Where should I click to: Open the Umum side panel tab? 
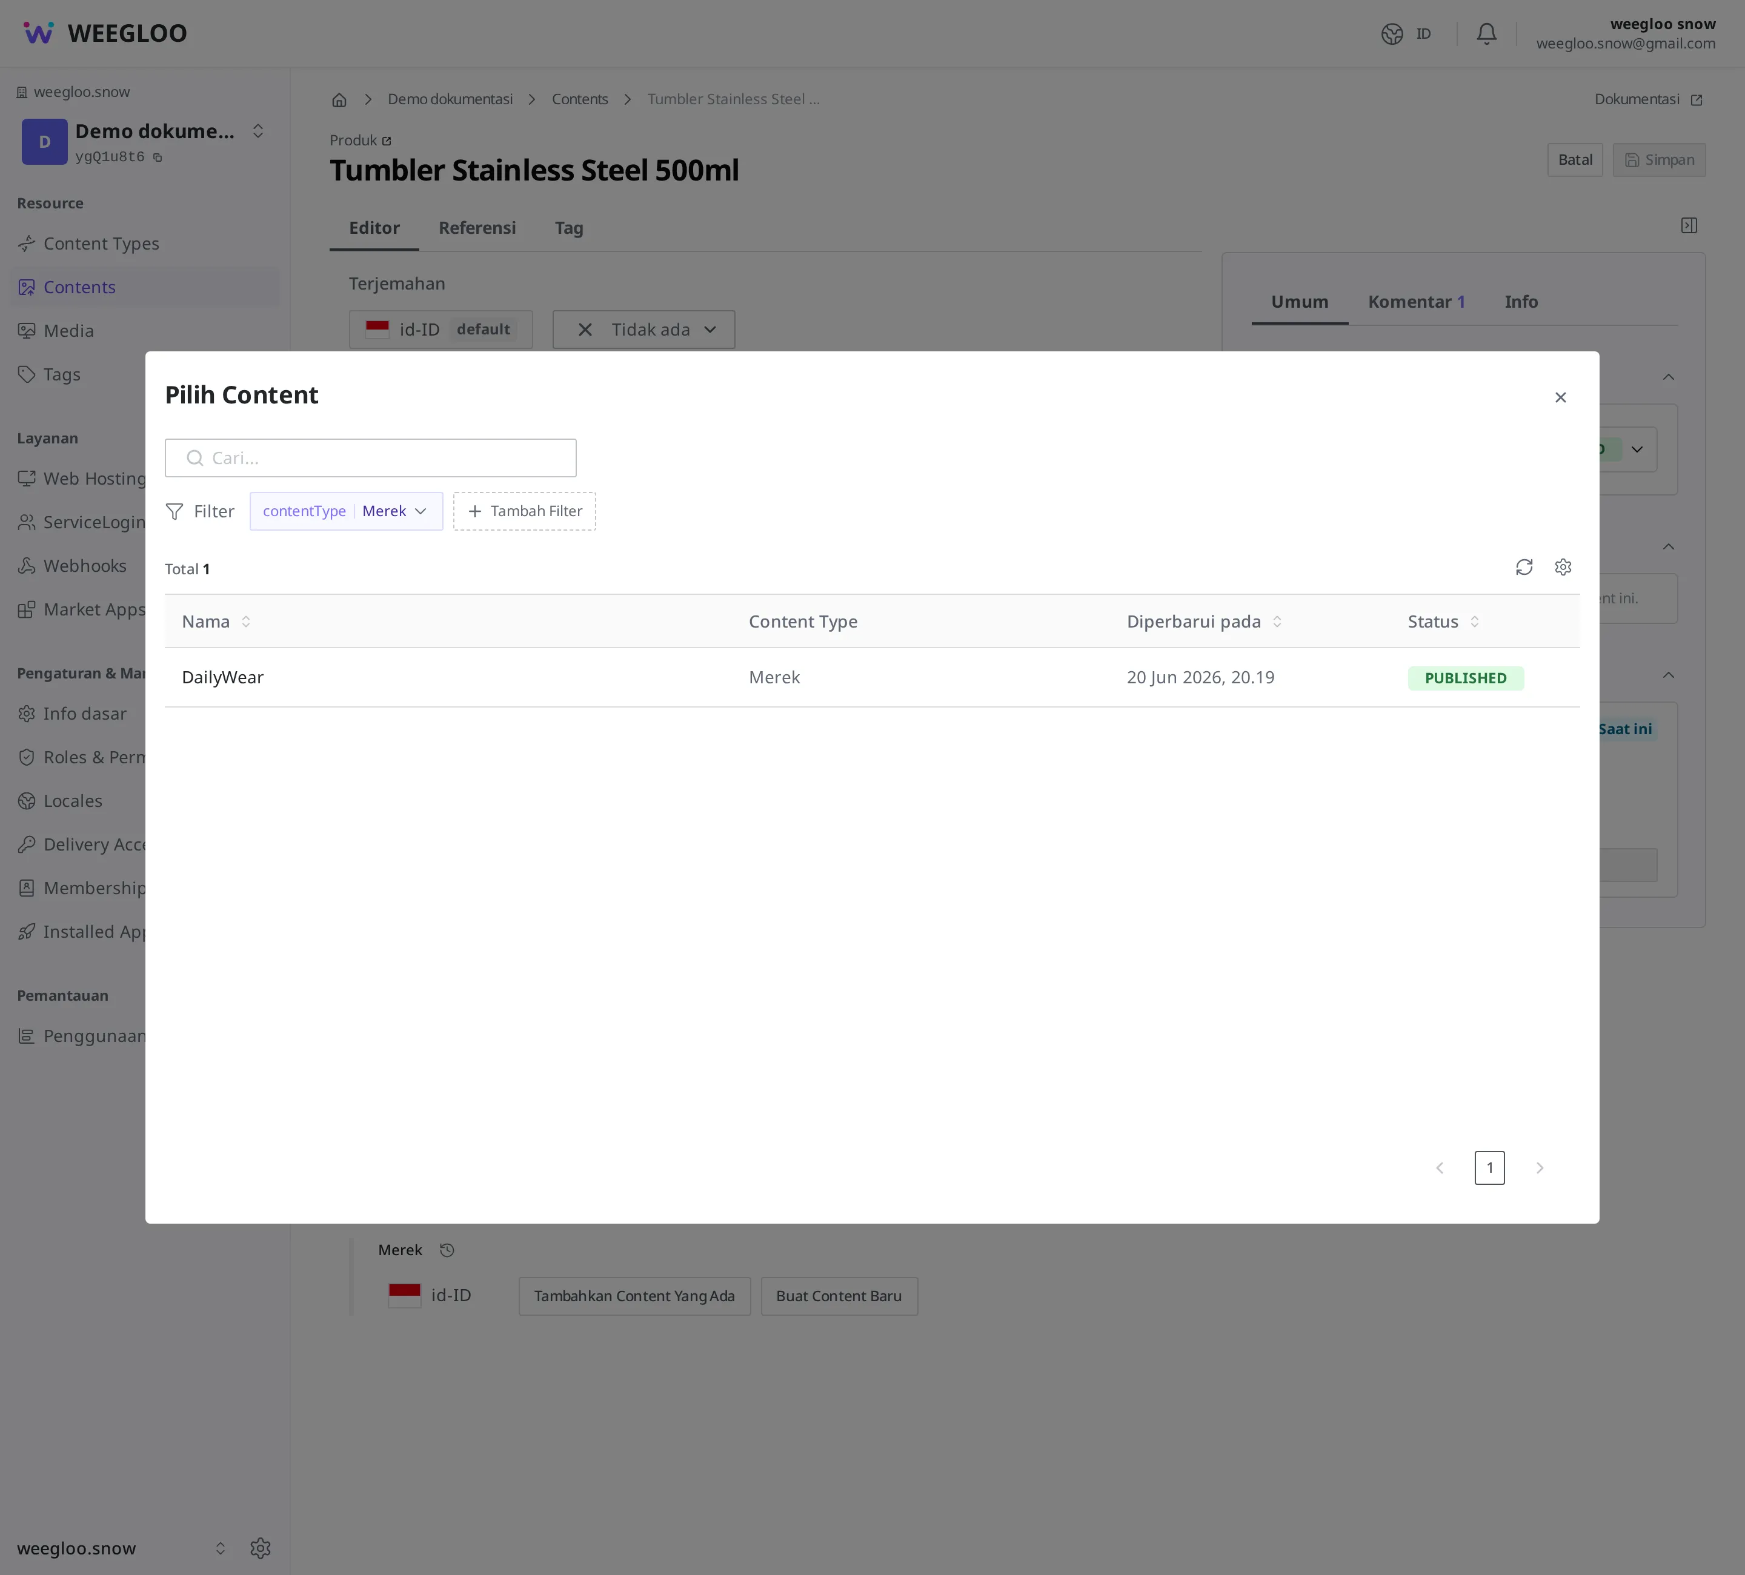click(1299, 302)
